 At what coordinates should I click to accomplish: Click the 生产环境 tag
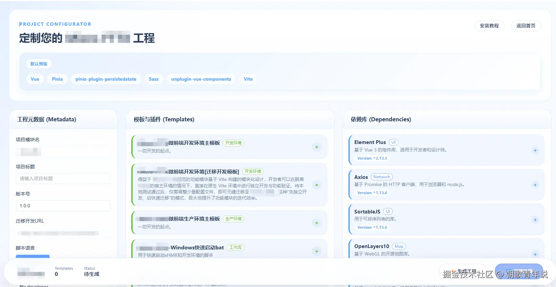pos(233,219)
